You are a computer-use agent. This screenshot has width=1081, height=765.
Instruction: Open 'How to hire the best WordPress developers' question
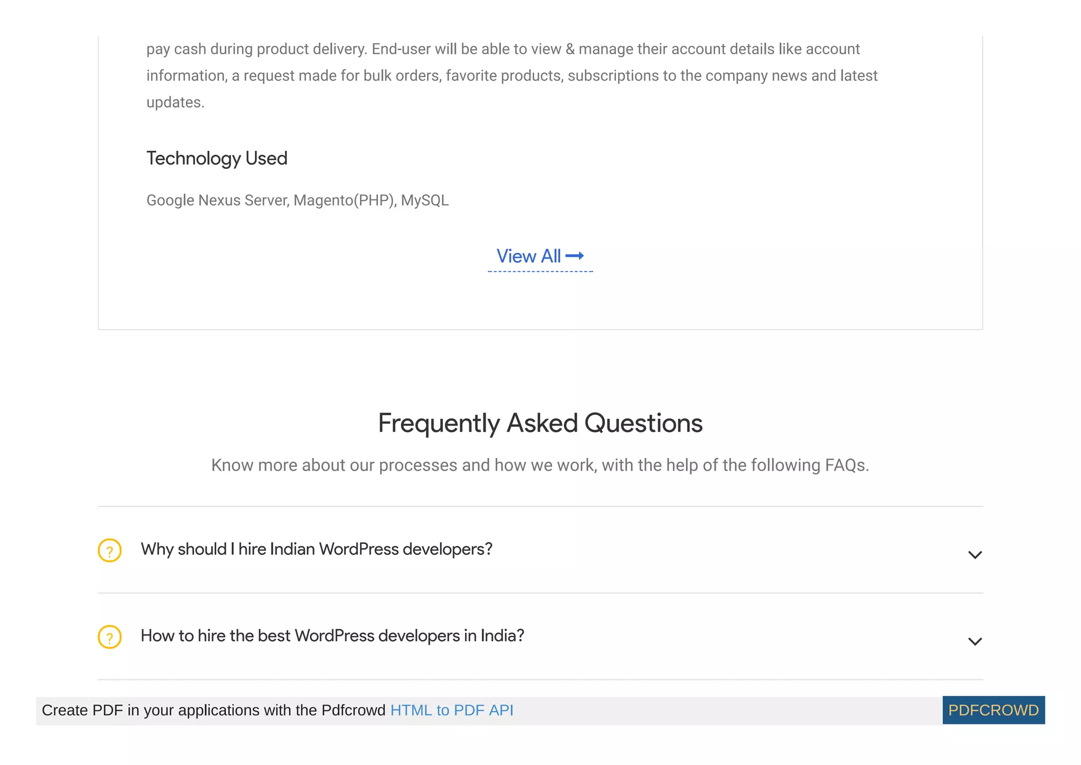click(332, 636)
